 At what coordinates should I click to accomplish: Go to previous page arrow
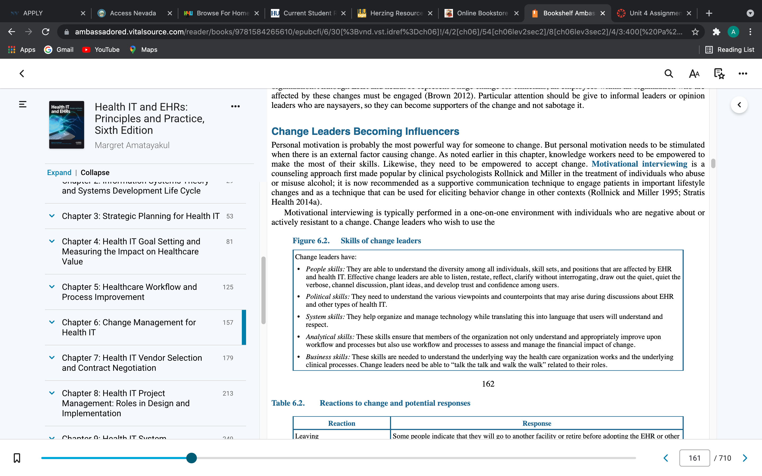click(666, 458)
